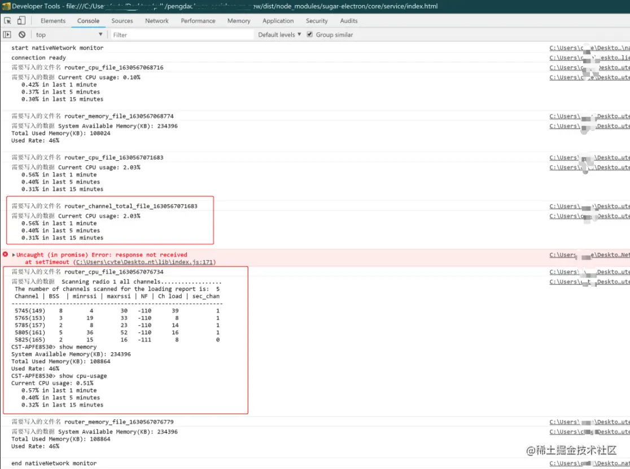Click the channel row '5745(149)'
The width and height of the screenshot is (630, 469).
(x=117, y=311)
